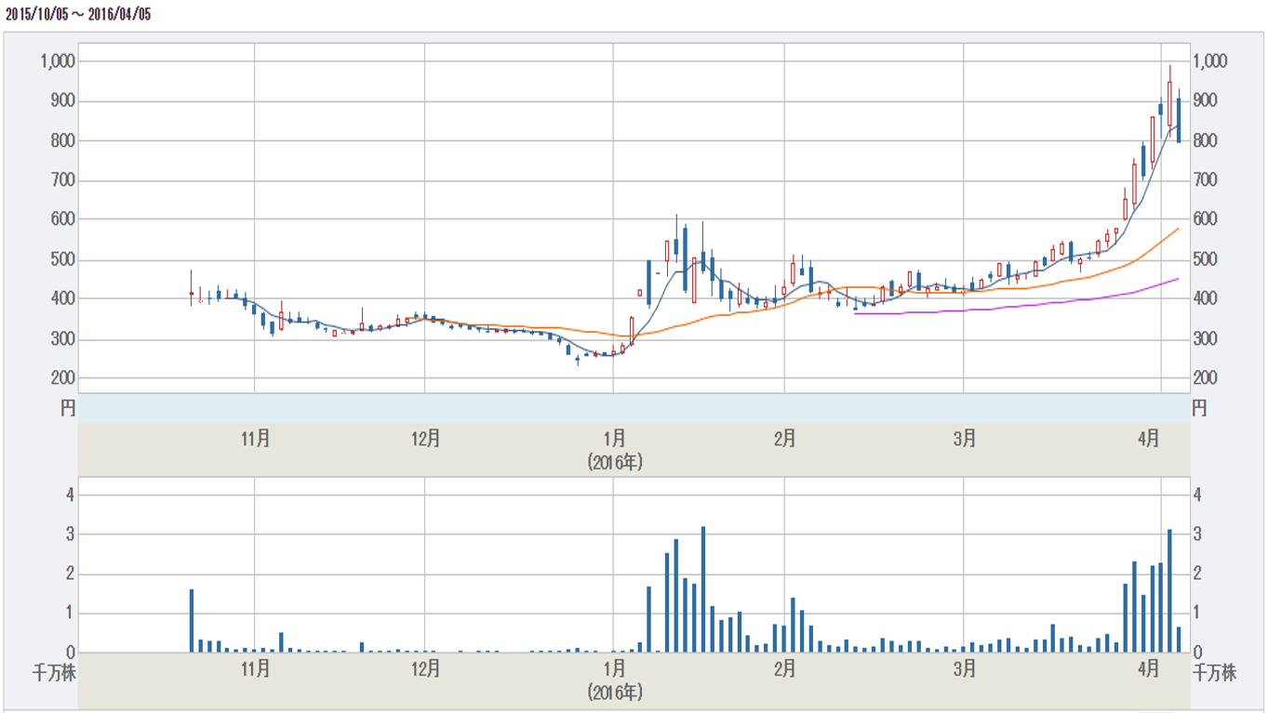Click the 500 label on left price axis
The image size is (1268, 713).
pyautogui.click(x=63, y=259)
